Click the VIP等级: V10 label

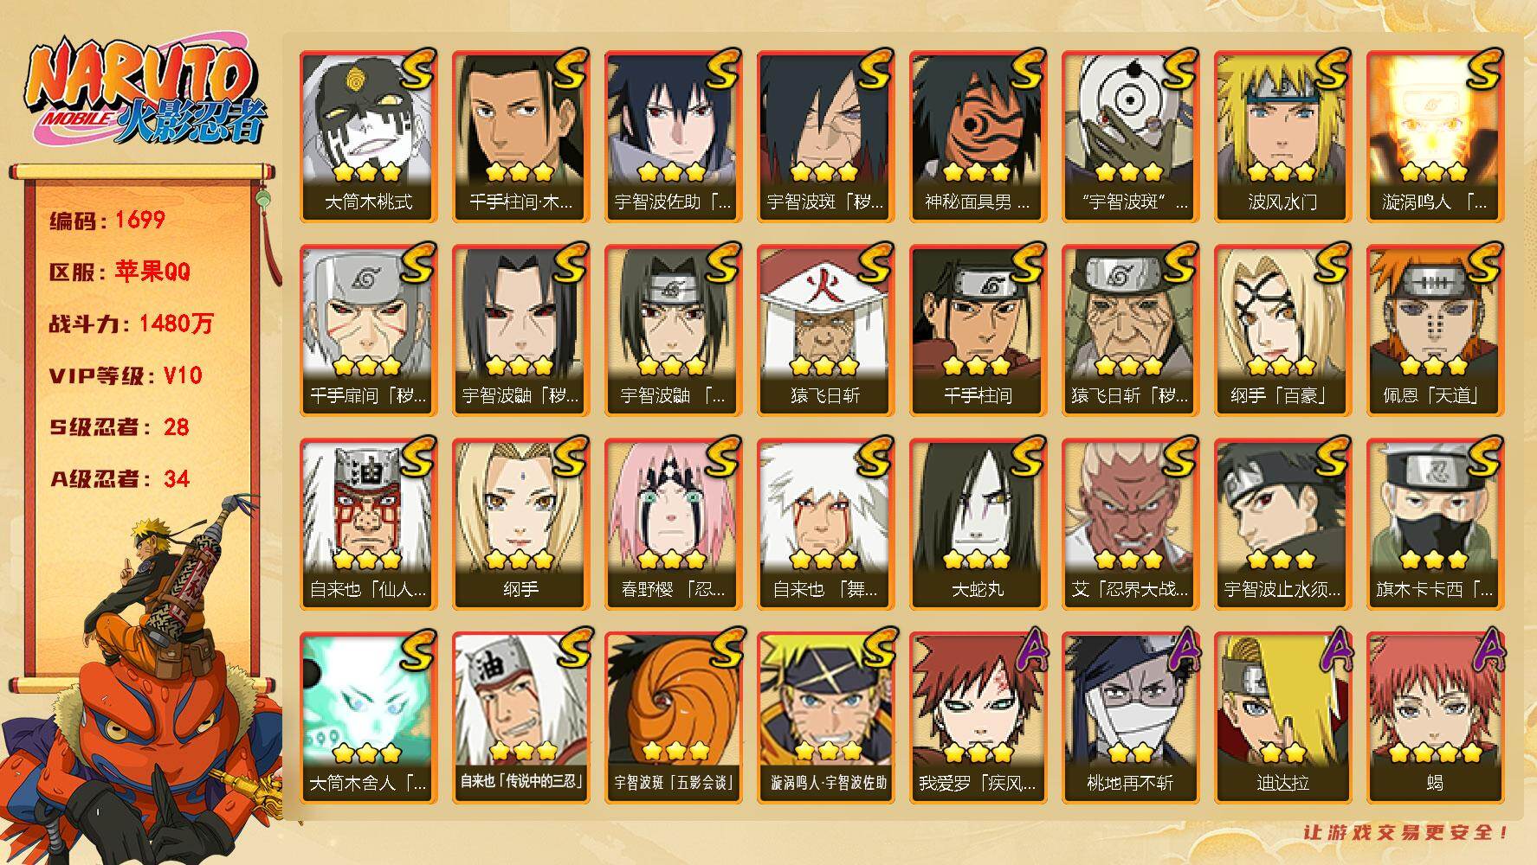tap(126, 375)
